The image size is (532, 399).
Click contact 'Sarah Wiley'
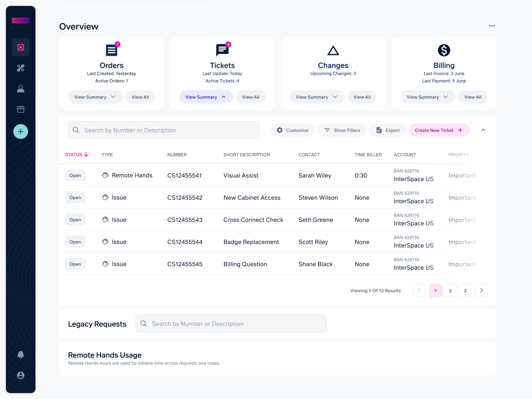(x=315, y=175)
